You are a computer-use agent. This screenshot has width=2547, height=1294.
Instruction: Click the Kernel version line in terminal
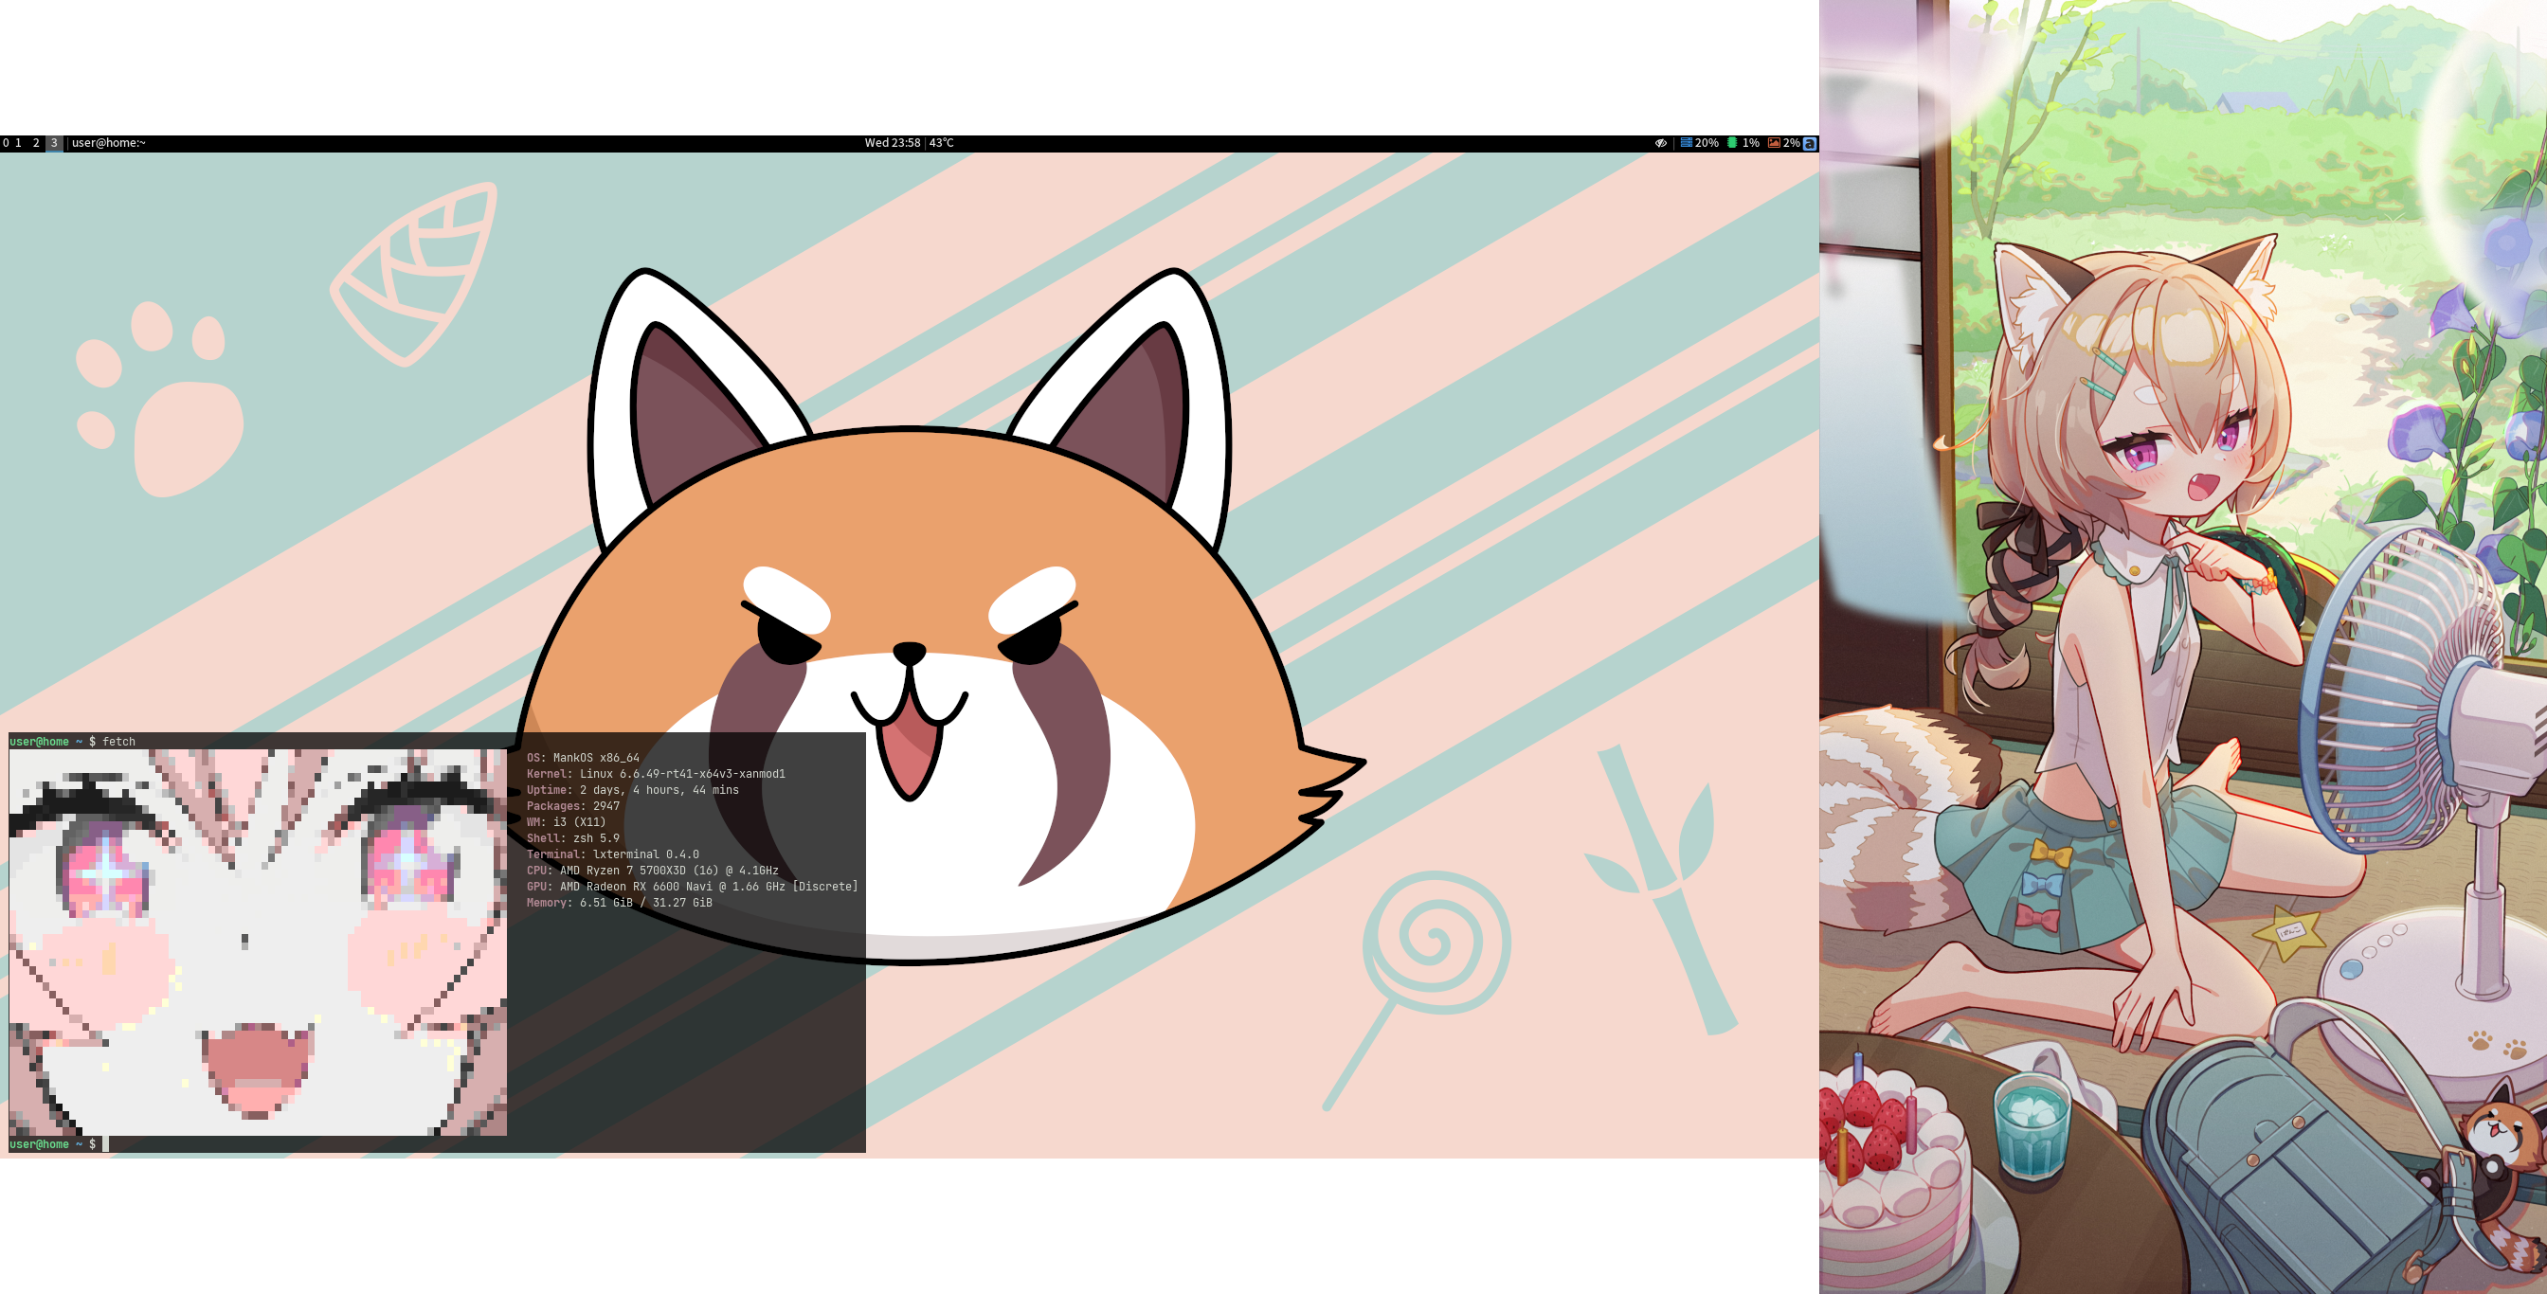pos(656,774)
